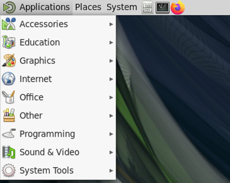The width and height of the screenshot is (230, 183).
Task: Open the Places menu
Action: tap(88, 7)
